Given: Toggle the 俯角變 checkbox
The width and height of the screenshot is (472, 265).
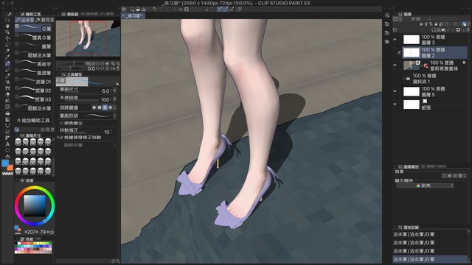Looking at the screenshot, I should (62, 124).
